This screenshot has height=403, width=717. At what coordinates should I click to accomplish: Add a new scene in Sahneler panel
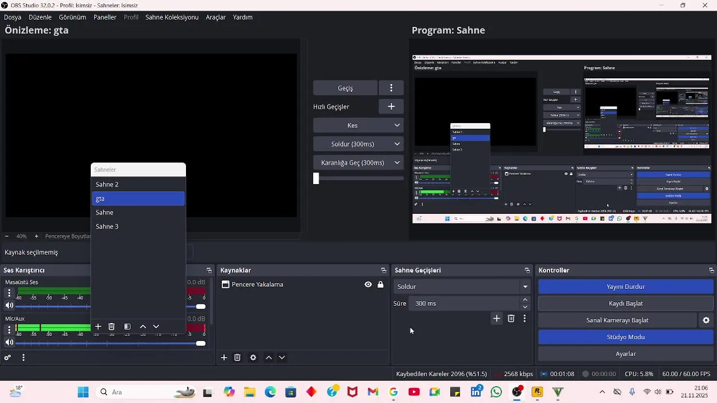coord(98,326)
